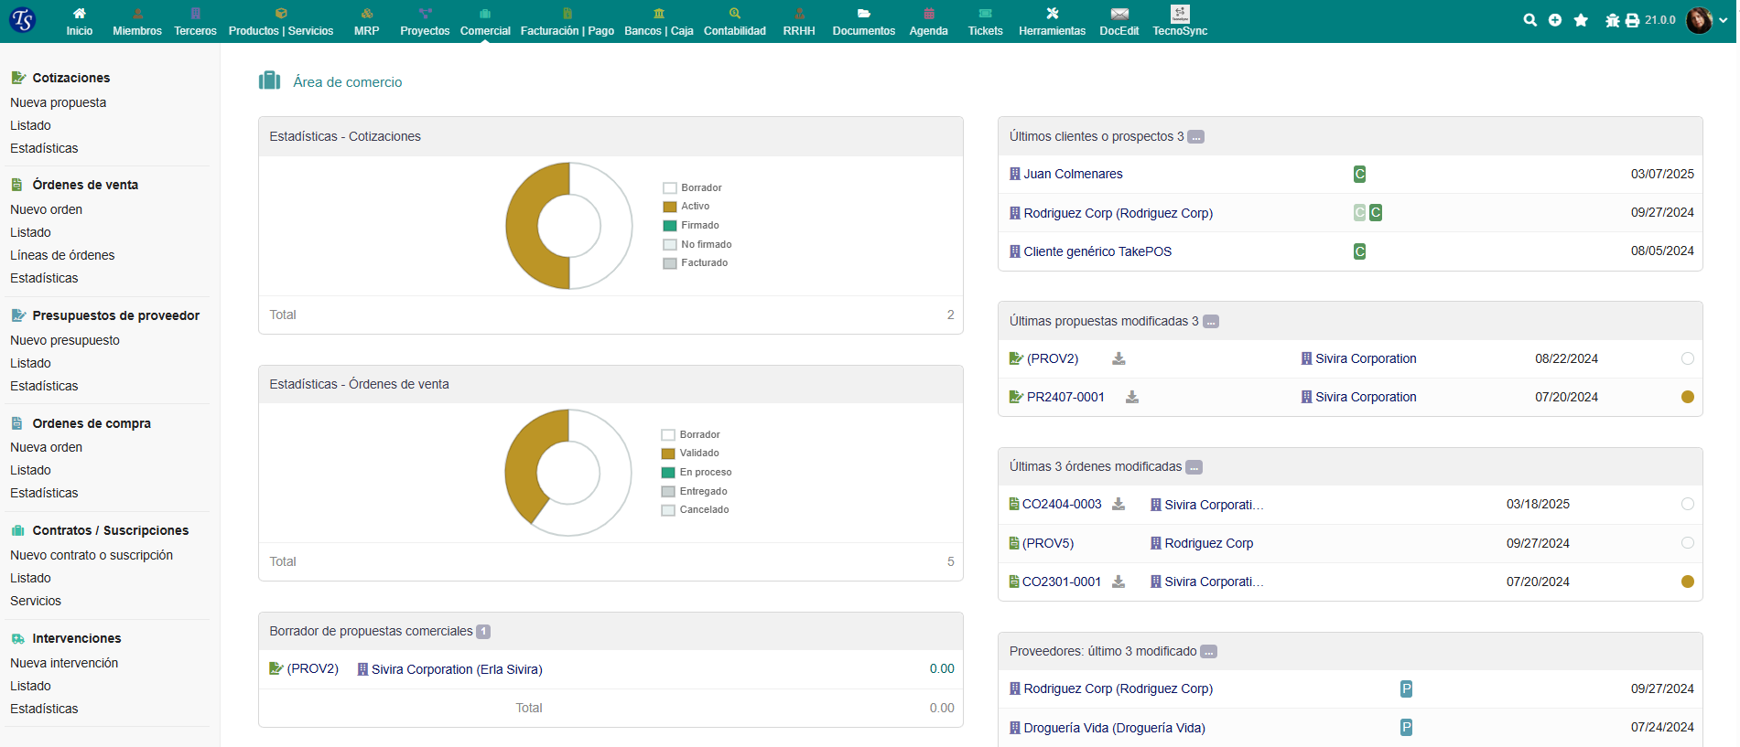Toggle the Facturado legend item in Cotizaciones chart

point(670,263)
